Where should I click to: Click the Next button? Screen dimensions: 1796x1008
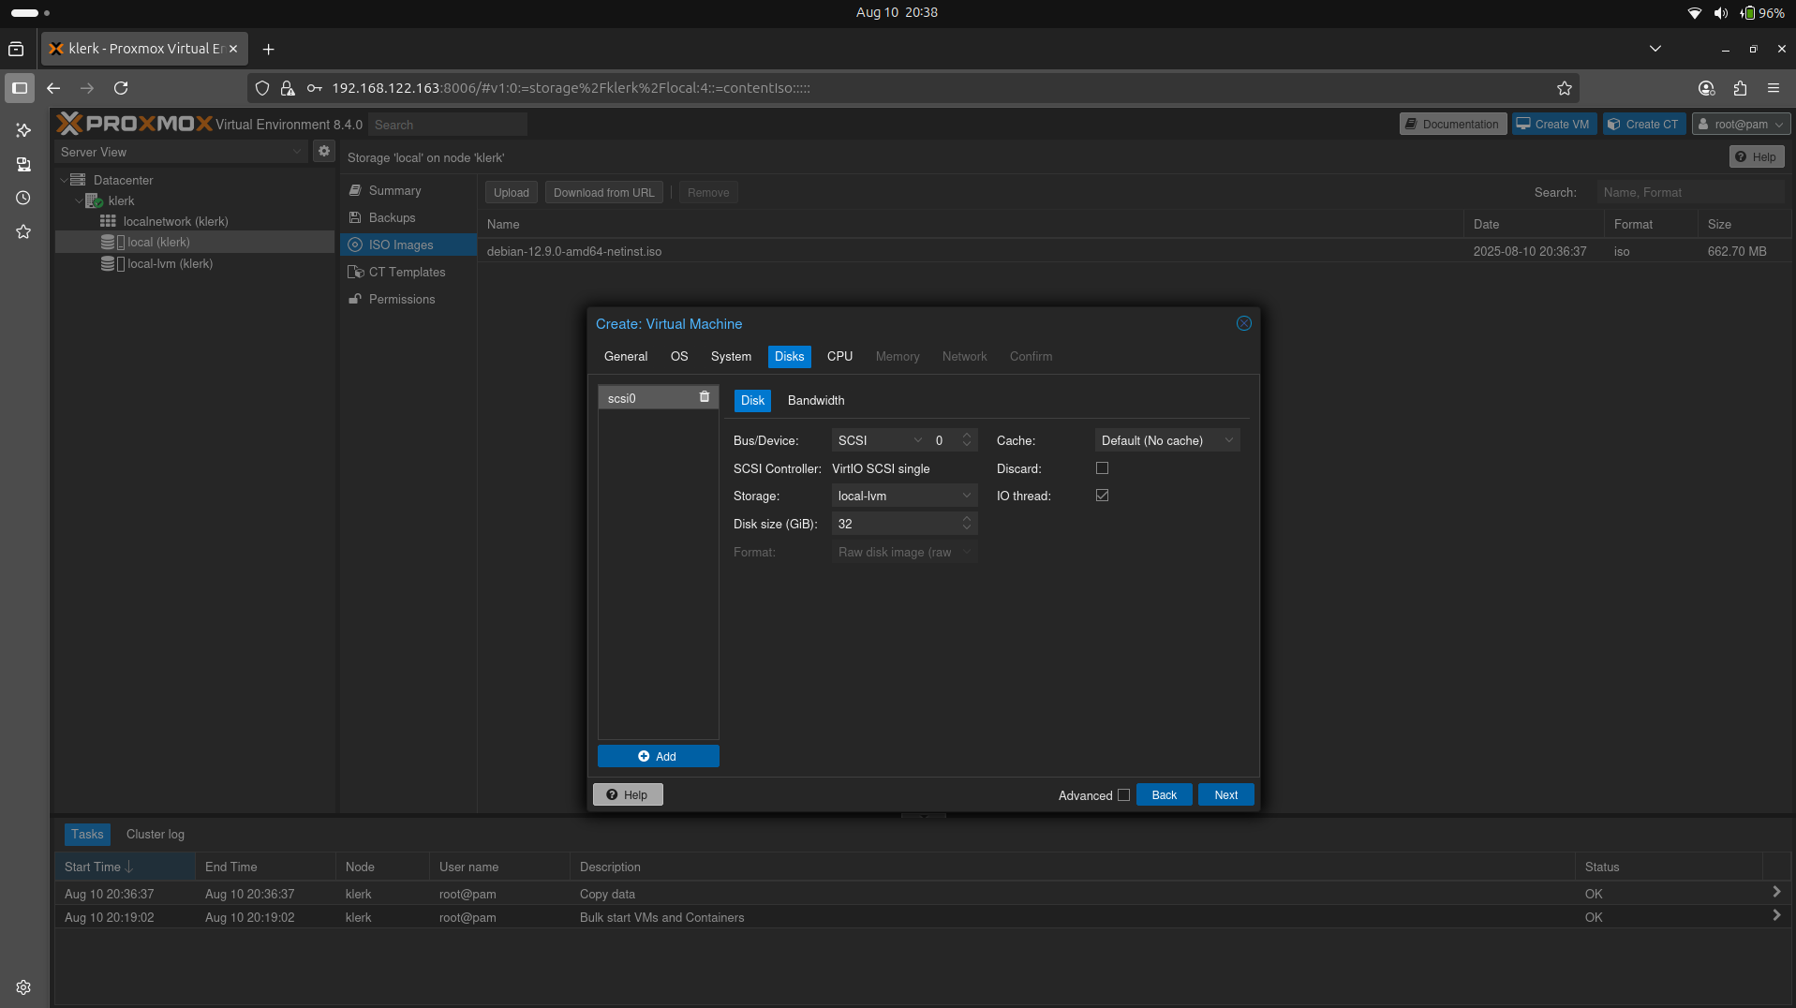1225,793
